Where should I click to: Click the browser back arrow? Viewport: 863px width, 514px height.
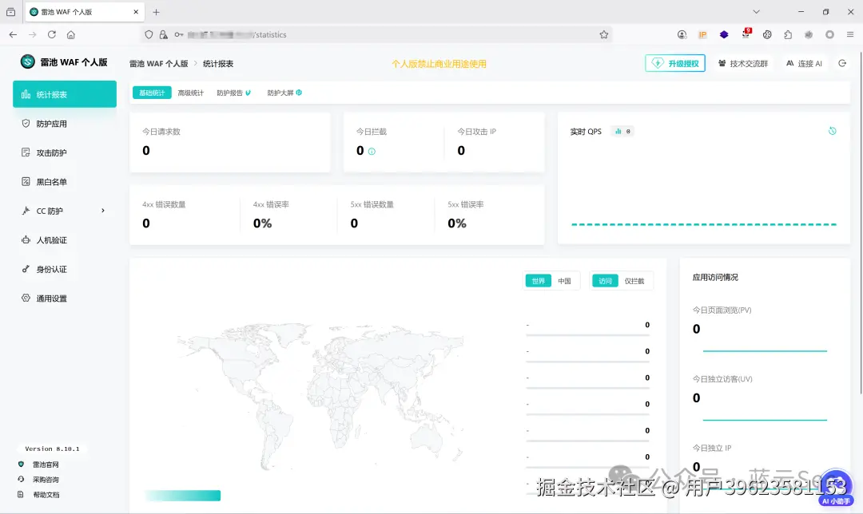click(x=13, y=34)
